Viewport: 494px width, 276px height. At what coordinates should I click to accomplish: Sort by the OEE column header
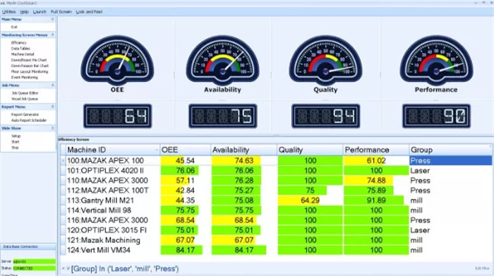pyautogui.click(x=185, y=150)
